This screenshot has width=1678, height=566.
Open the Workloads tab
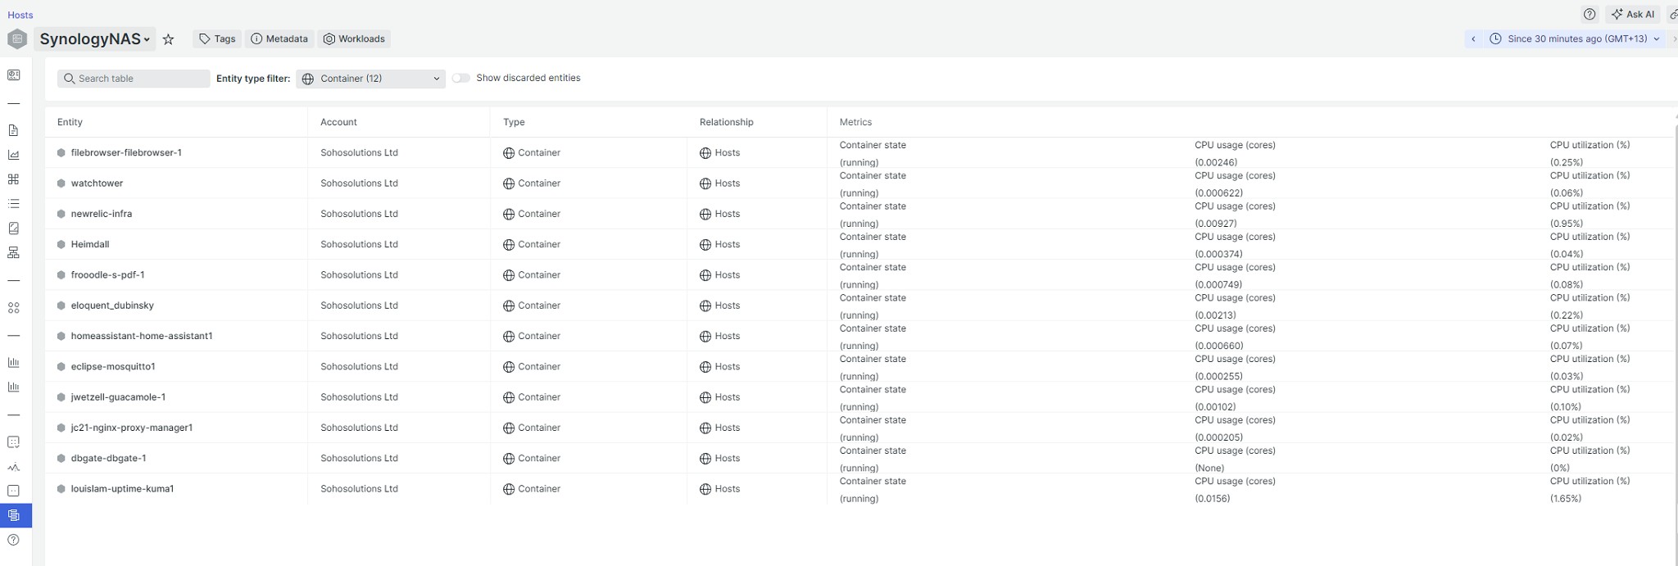coord(354,38)
